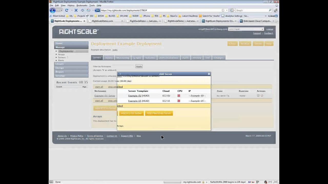Switch to the Inputs tab
This screenshot has width=328, height=184.
pyautogui.click(x=109, y=58)
